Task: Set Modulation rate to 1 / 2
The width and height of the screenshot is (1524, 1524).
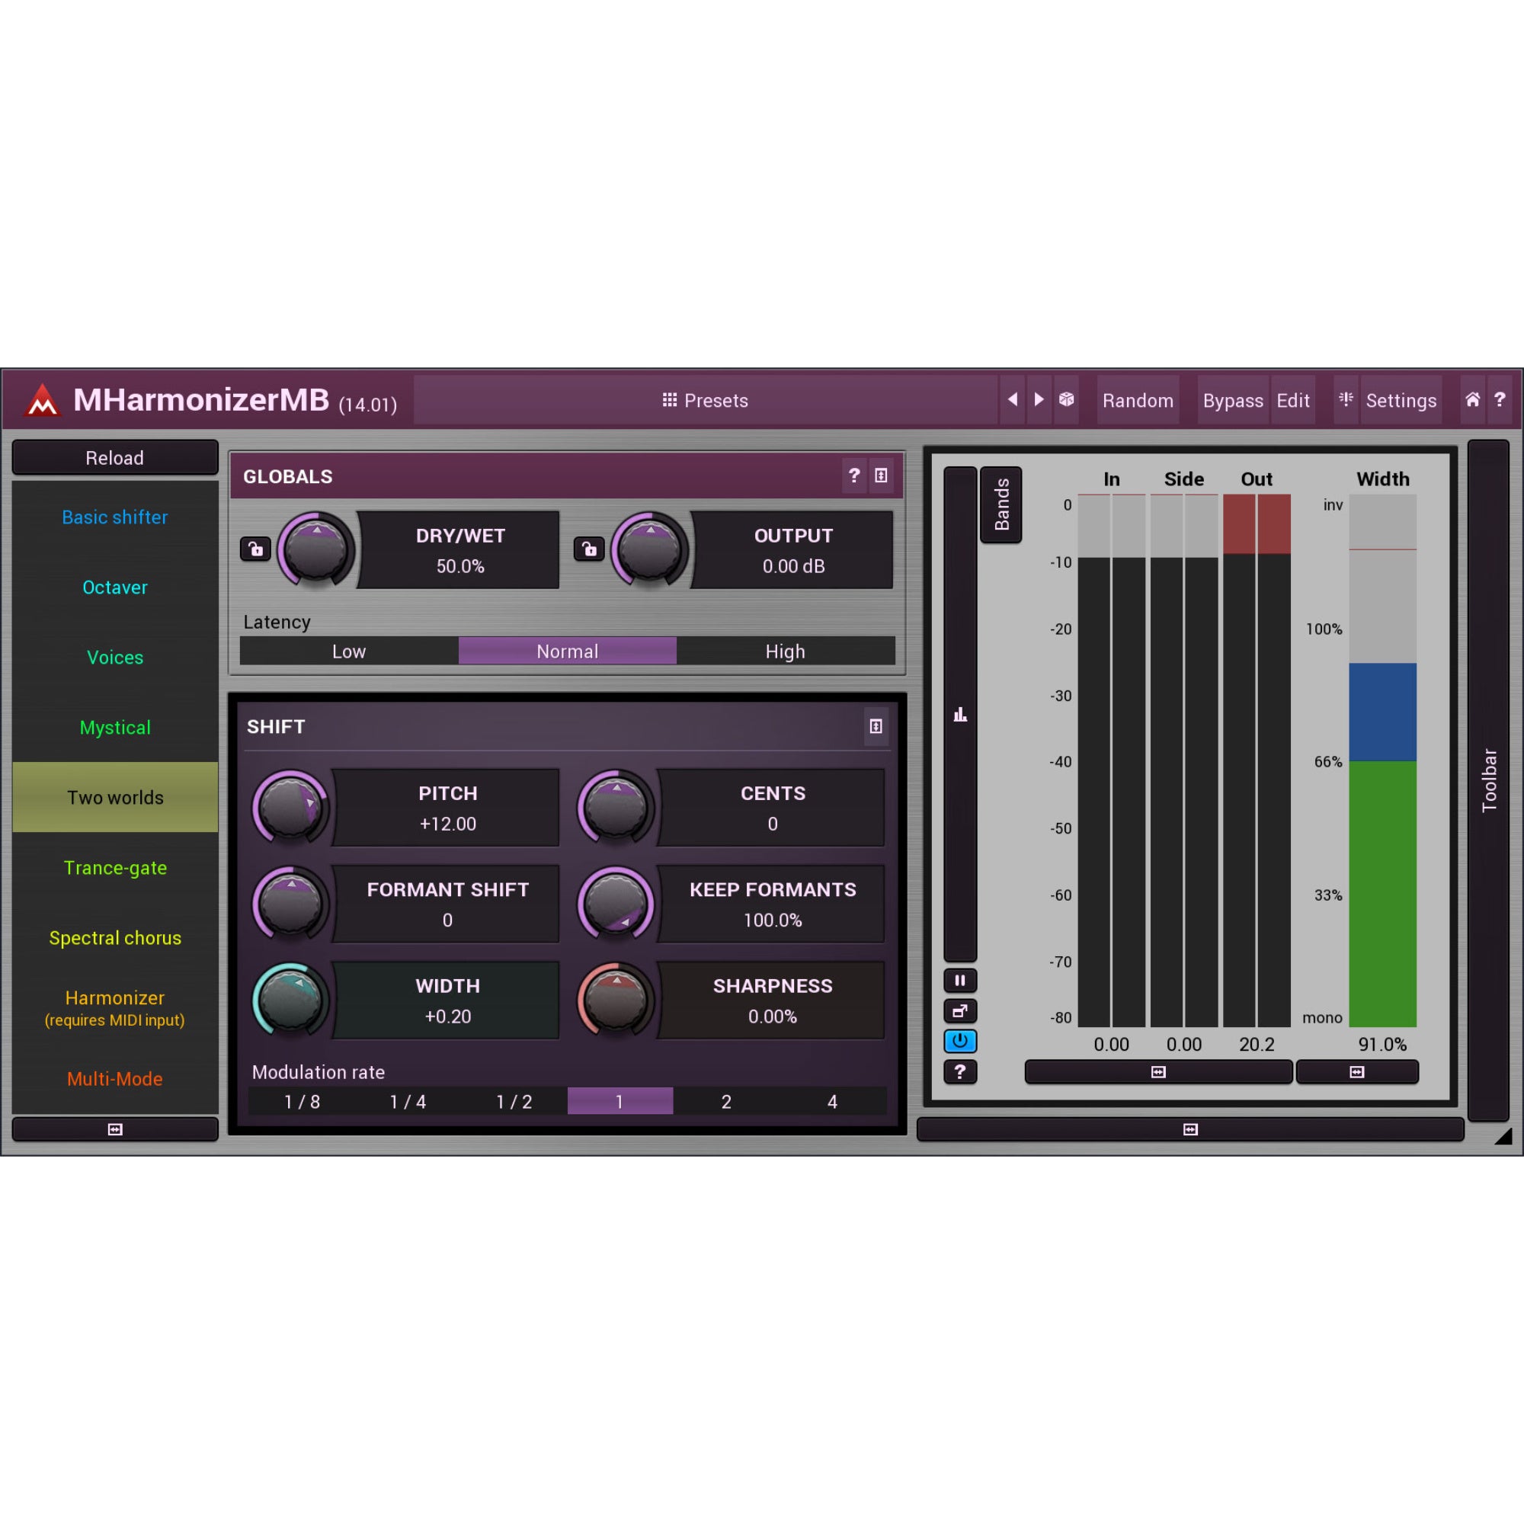Action: (514, 1102)
